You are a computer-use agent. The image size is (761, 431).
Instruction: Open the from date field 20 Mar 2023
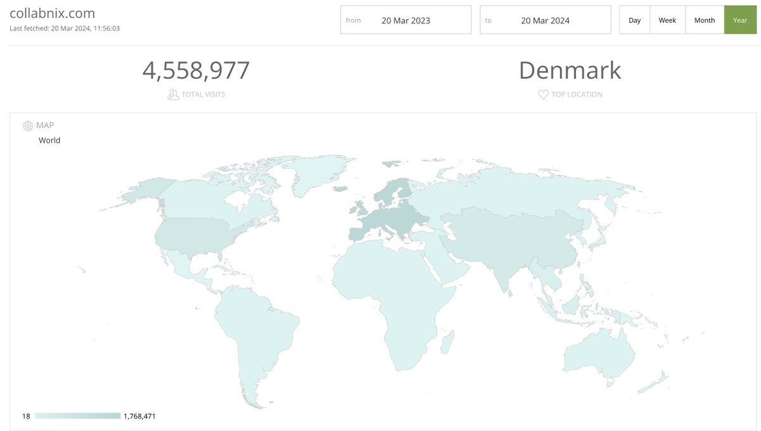(406, 20)
